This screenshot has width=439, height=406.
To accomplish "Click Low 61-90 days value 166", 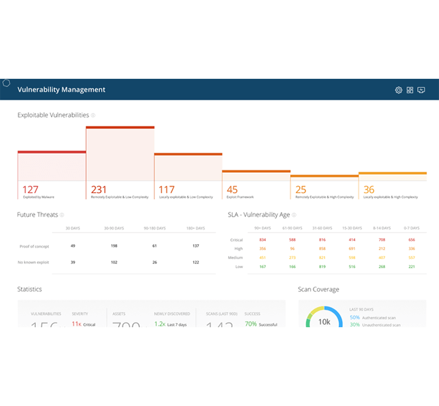I will pos(292,267).
